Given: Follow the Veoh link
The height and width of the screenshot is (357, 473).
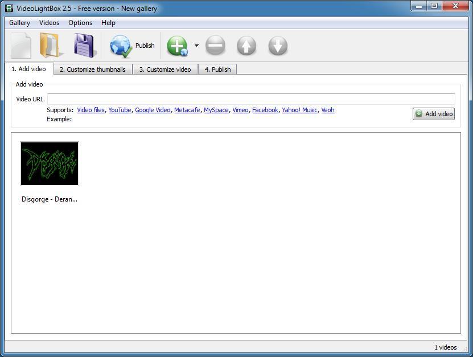Looking at the screenshot, I should [x=328, y=110].
